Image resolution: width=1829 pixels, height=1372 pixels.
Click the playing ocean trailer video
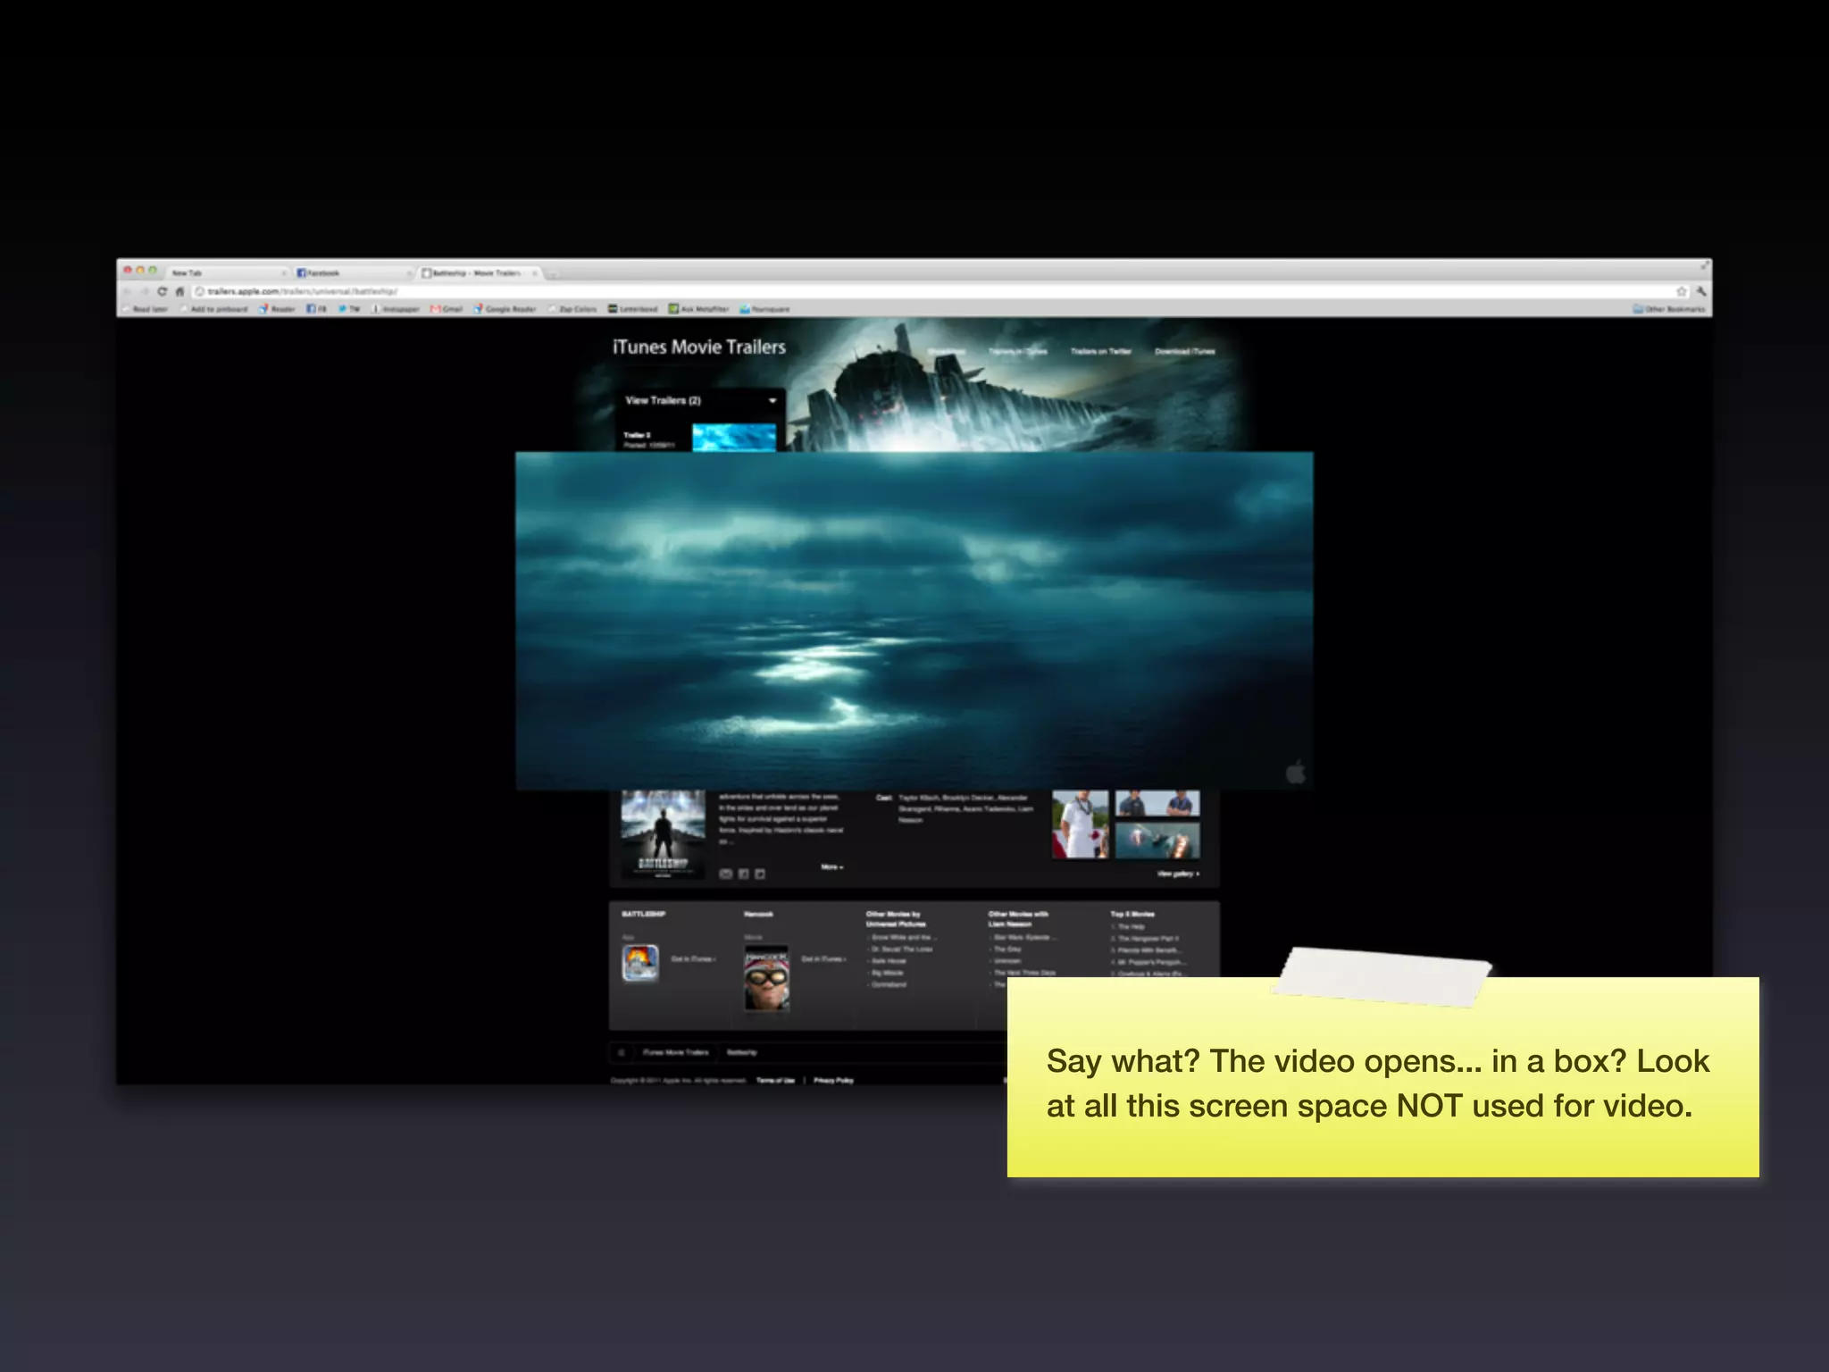tap(914, 621)
